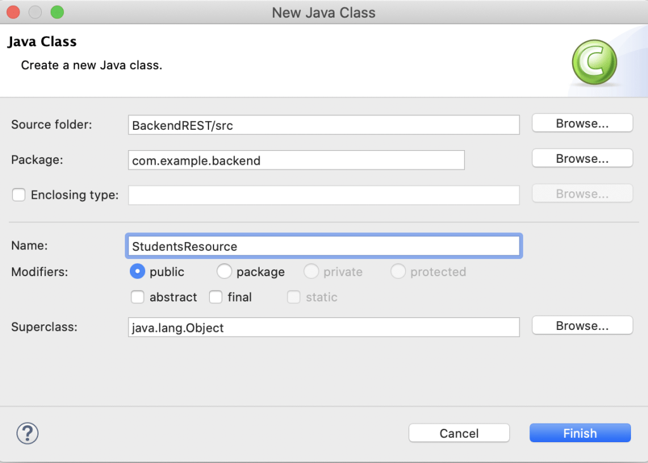Click the Java Class heading text
The image size is (648, 463).
(x=42, y=42)
